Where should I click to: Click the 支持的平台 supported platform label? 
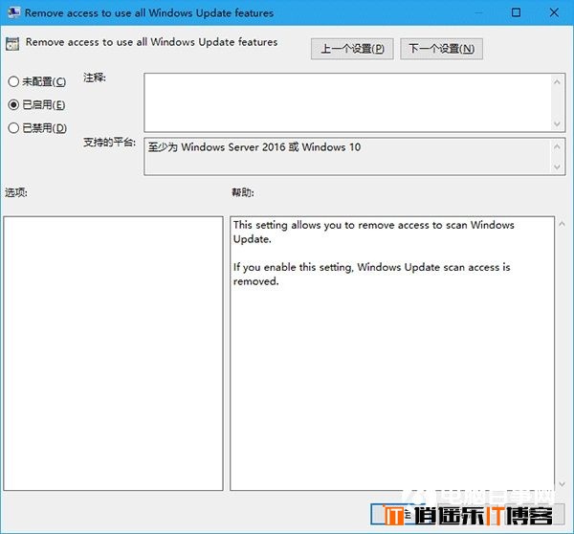click(x=109, y=142)
